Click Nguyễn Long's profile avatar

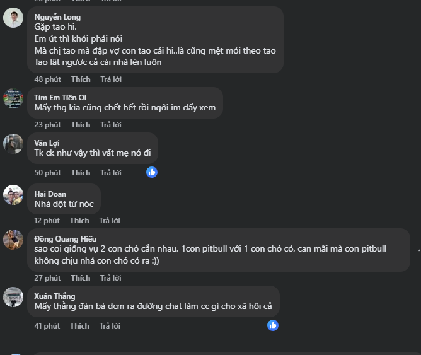13,18
